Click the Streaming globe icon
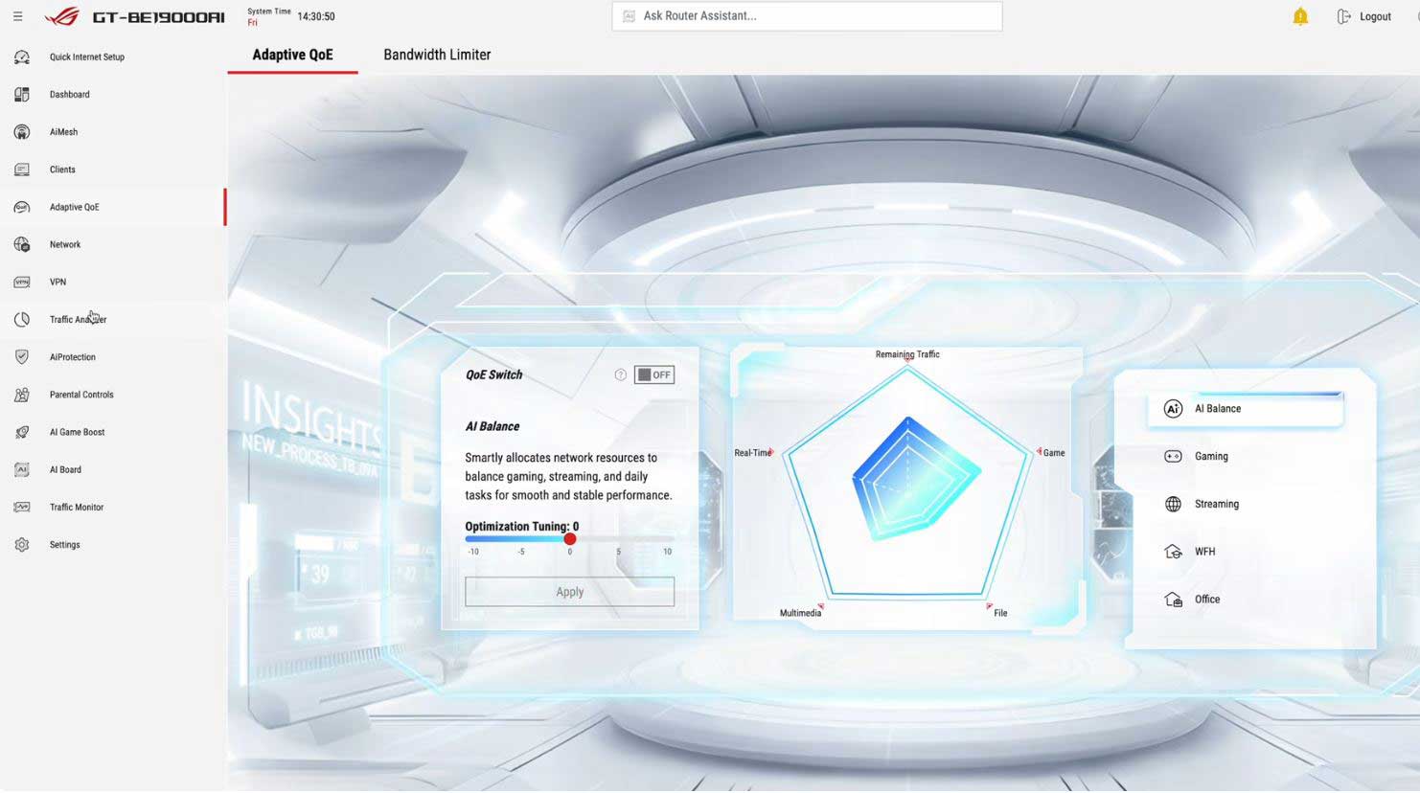1420x793 pixels. point(1173,505)
